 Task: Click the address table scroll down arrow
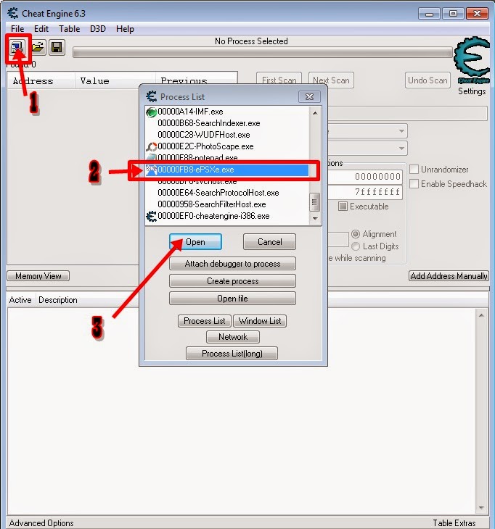(481, 508)
